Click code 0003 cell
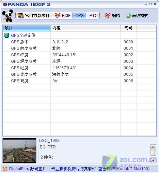The height and width of the screenshot is (173, 159). coord(128,61)
